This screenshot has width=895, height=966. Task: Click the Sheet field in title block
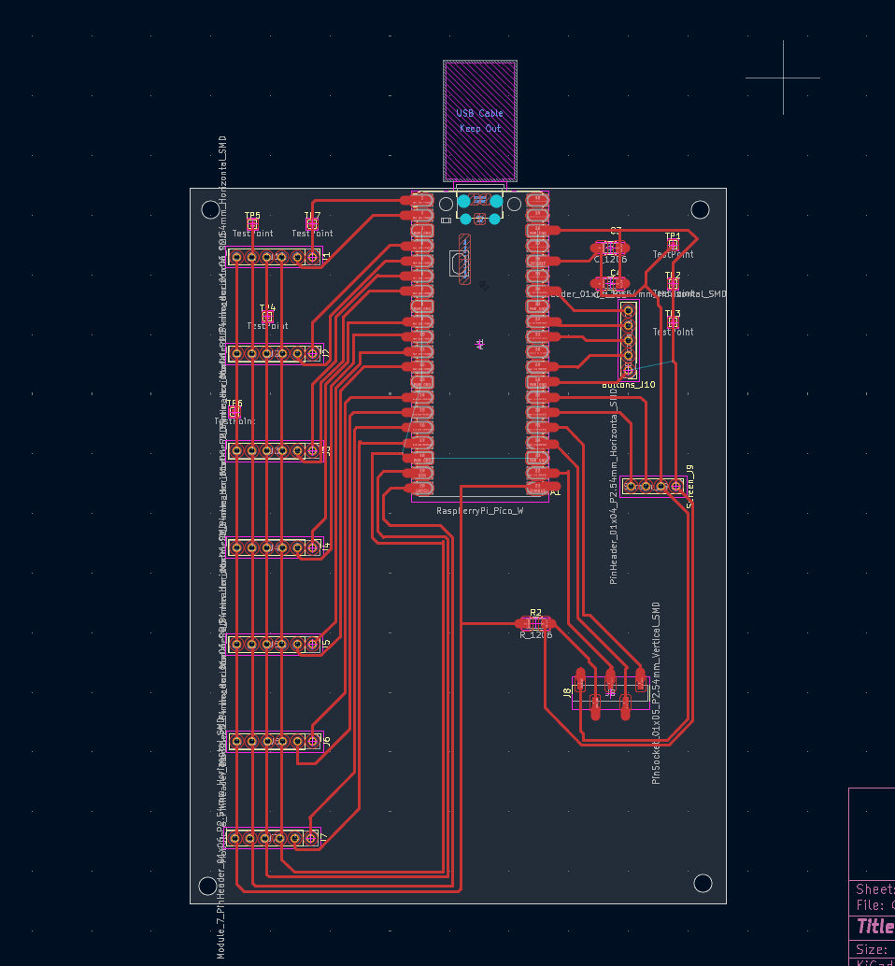point(874,889)
